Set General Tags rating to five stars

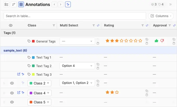point(126,41)
